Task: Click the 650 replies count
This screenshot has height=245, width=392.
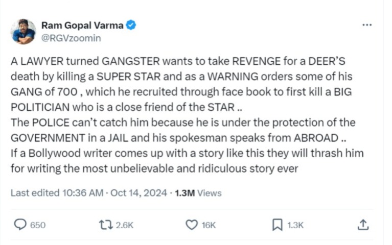Action: pyautogui.click(x=38, y=225)
